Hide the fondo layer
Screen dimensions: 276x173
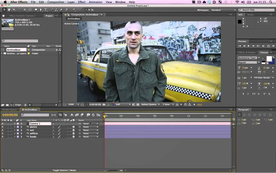3,137
